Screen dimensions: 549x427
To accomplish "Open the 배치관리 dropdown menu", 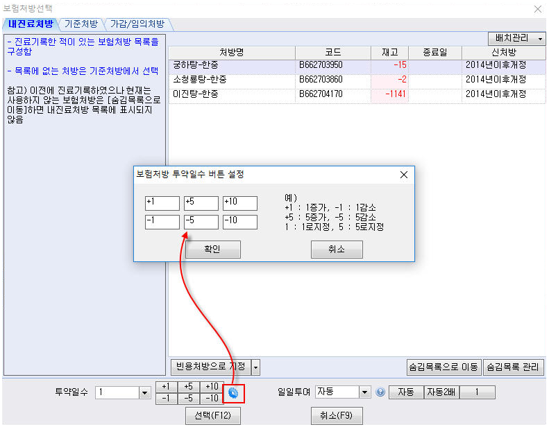I will pos(517,38).
